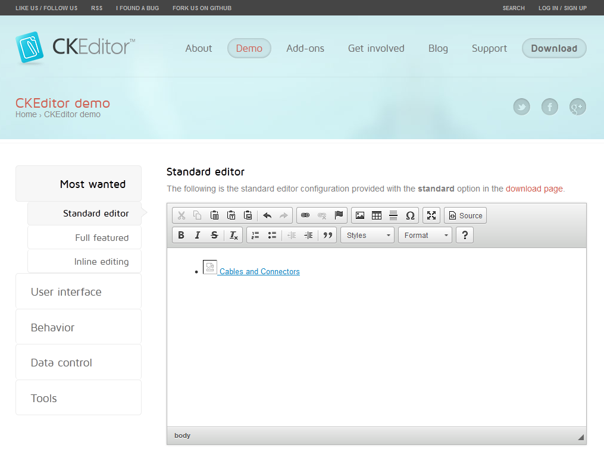The height and width of the screenshot is (464, 604).
Task: Click the RSS link
Action: (x=96, y=8)
